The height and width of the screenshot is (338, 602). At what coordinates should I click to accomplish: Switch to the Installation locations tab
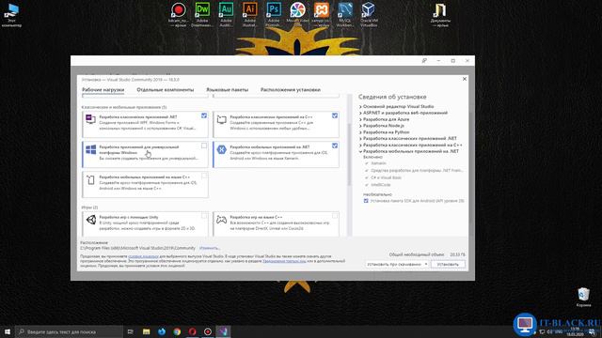[x=291, y=90]
